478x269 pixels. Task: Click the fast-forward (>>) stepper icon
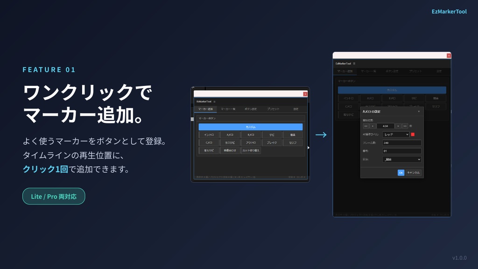404,126
